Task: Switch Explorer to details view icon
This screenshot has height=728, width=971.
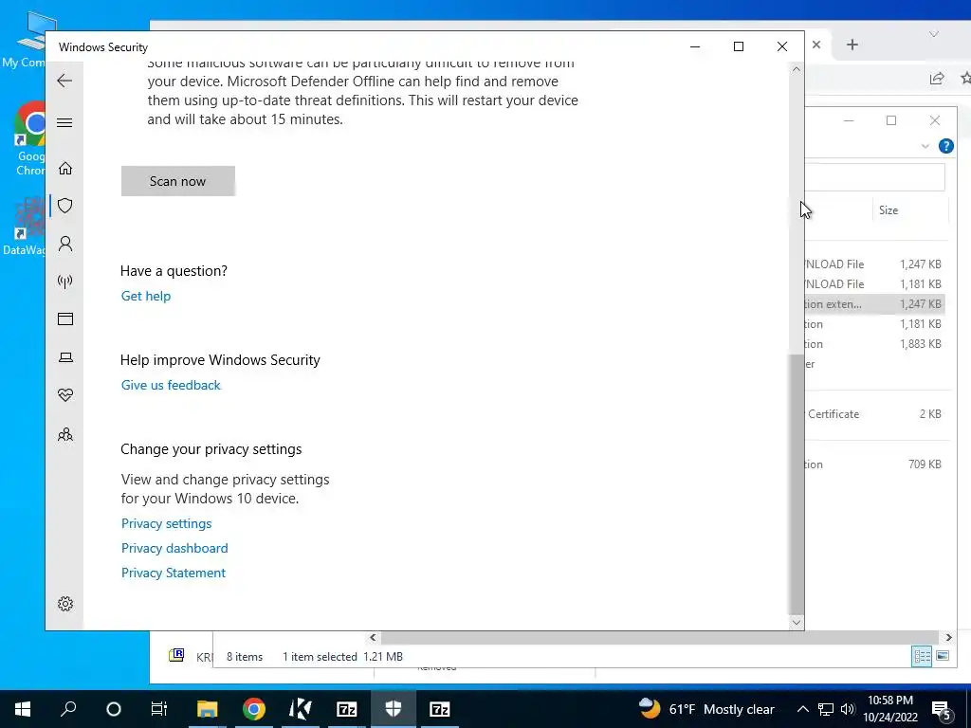Action: pyautogui.click(x=922, y=656)
